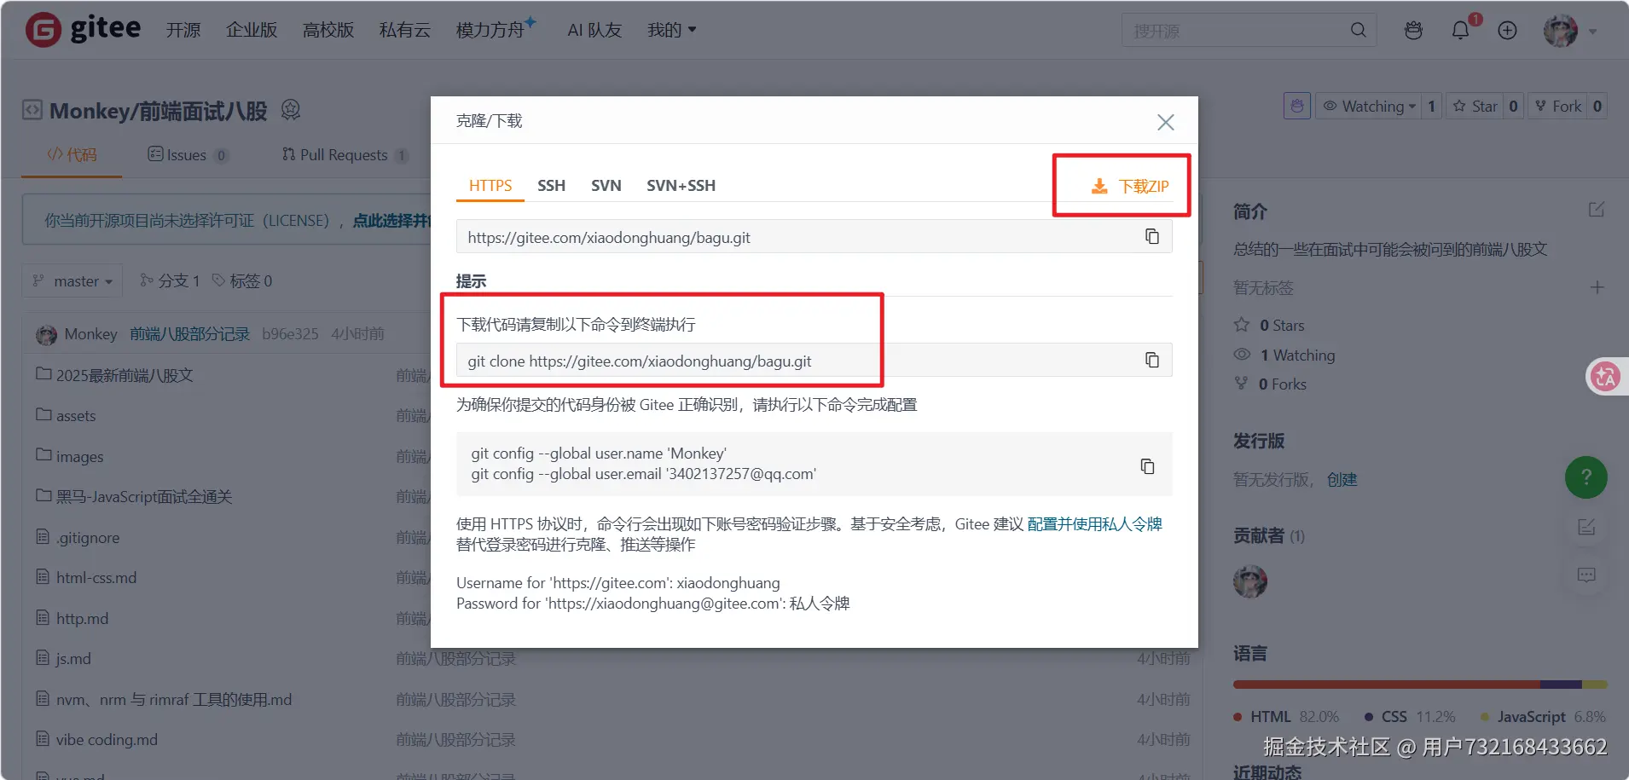
Task: Click the Monkey commit author avatar
Action: 46,334
